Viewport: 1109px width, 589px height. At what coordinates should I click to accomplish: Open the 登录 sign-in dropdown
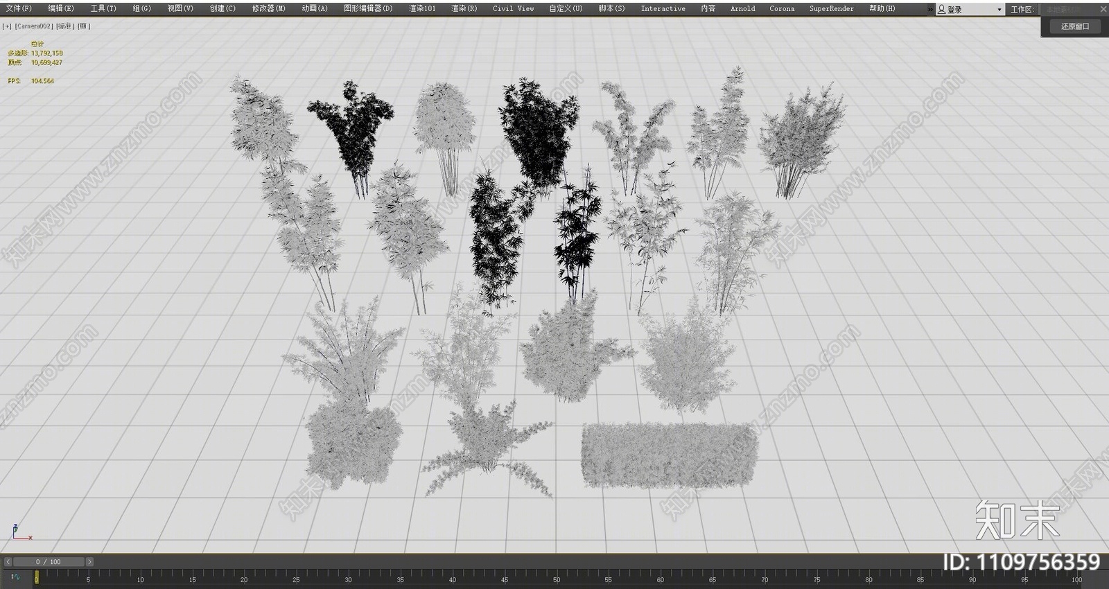[970, 10]
